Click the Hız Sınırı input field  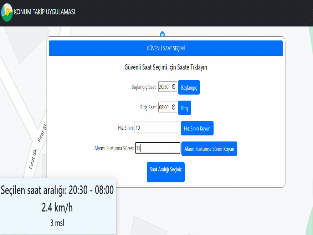coord(157,128)
